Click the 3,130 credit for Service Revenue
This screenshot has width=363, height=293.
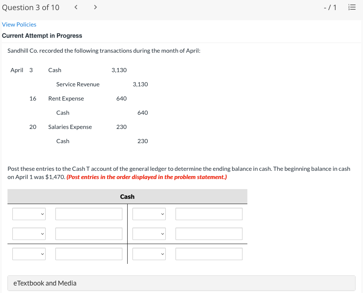140,84
